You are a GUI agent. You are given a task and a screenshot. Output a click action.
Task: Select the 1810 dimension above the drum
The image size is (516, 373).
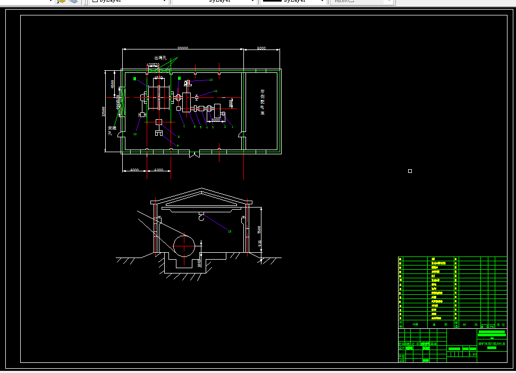tap(158, 78)
